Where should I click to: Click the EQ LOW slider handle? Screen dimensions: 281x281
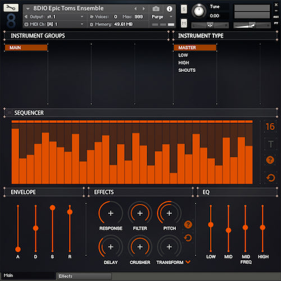(211, 225)
